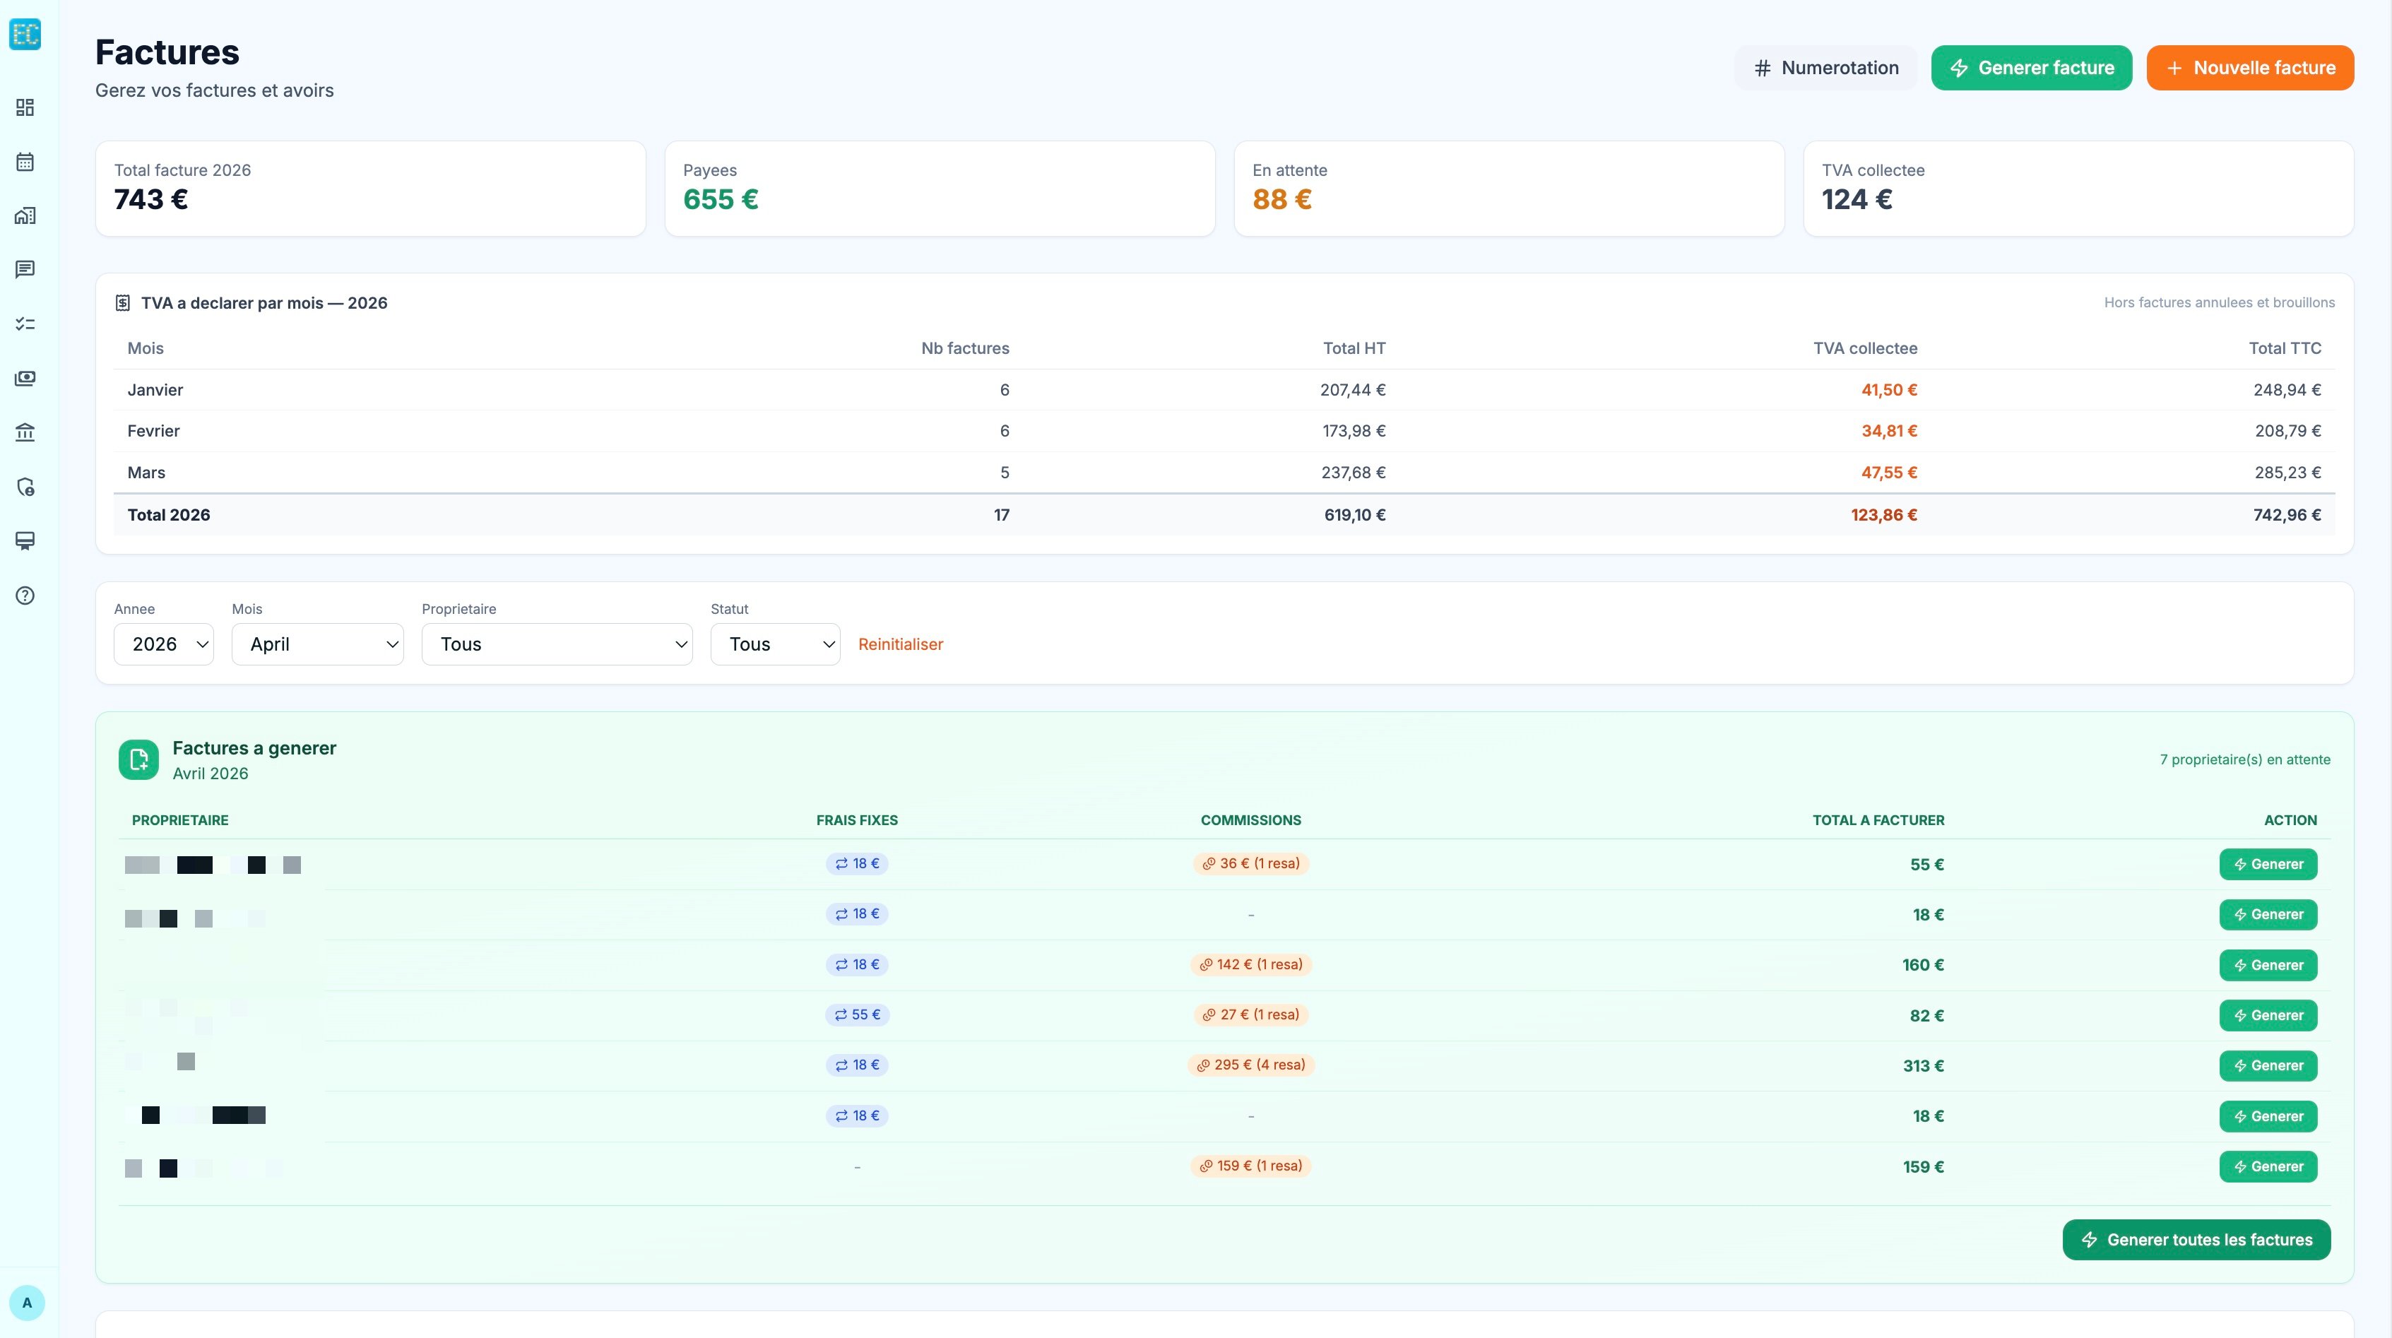Click the banknote payments icon in sidebar
Image resolution: width=2392 pixels, height=1338 pixels.
click(25, 378)
